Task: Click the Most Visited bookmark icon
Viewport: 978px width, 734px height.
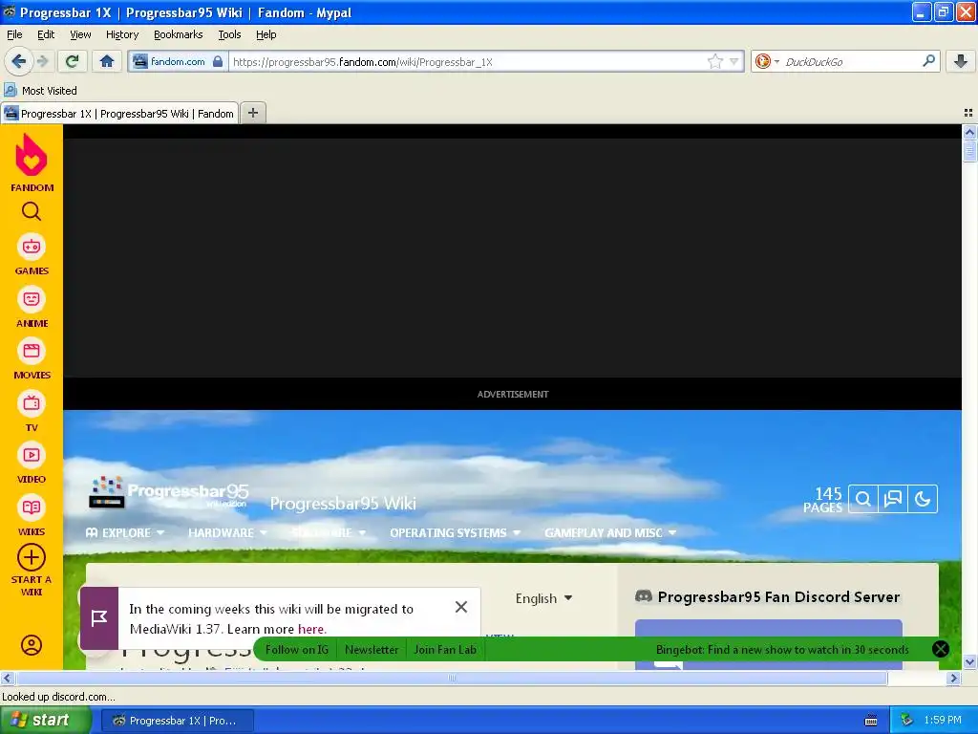Action: click(10, 91)
